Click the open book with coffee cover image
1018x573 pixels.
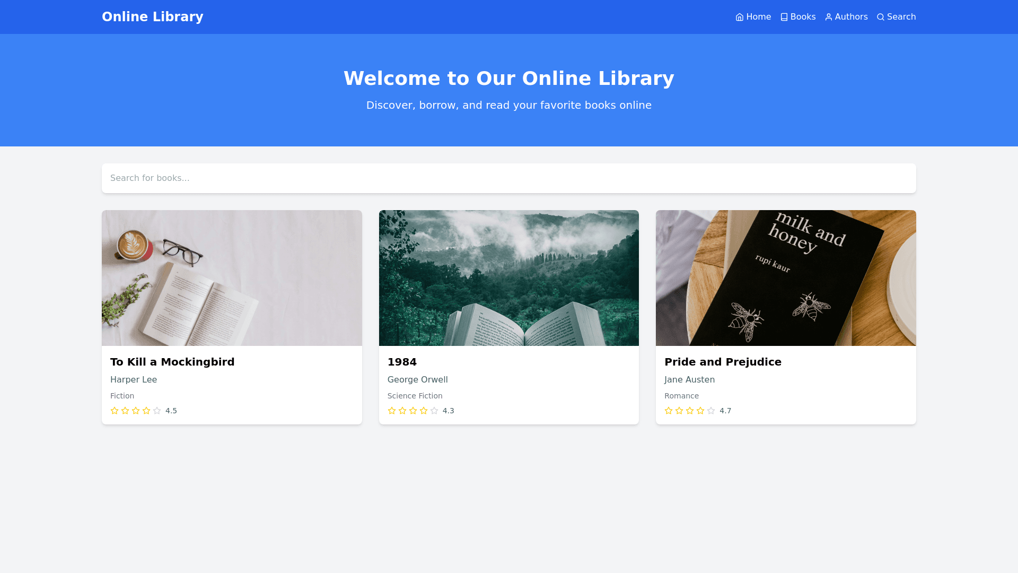click(232, 278)
